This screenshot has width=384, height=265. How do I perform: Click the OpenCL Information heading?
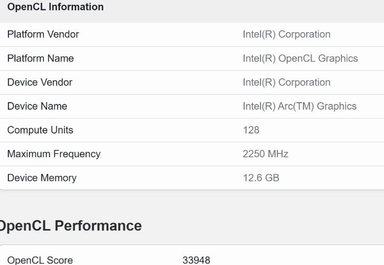[x=55, y=7]
